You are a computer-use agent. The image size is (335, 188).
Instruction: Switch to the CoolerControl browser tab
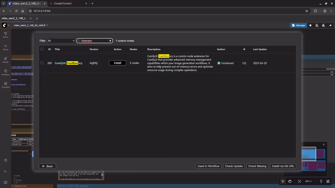(63, 3)
